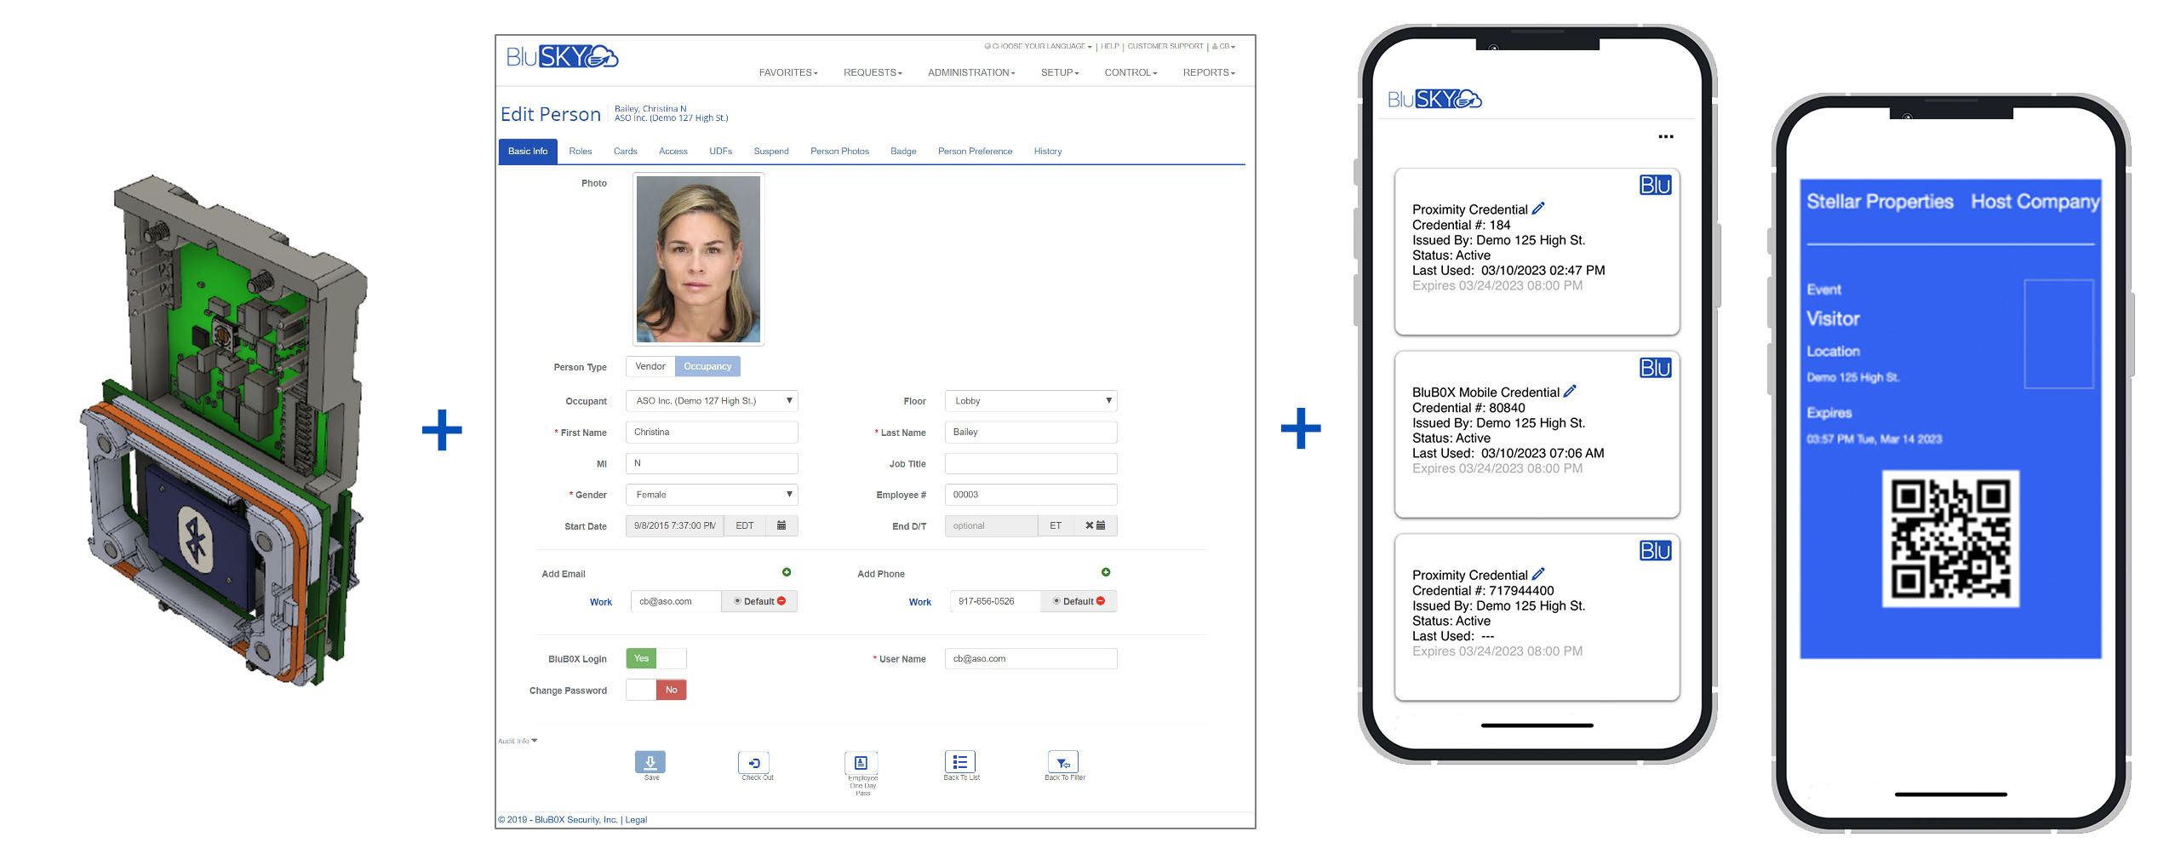
Task: Open the Gender dropdown
Action: point(711,495)
